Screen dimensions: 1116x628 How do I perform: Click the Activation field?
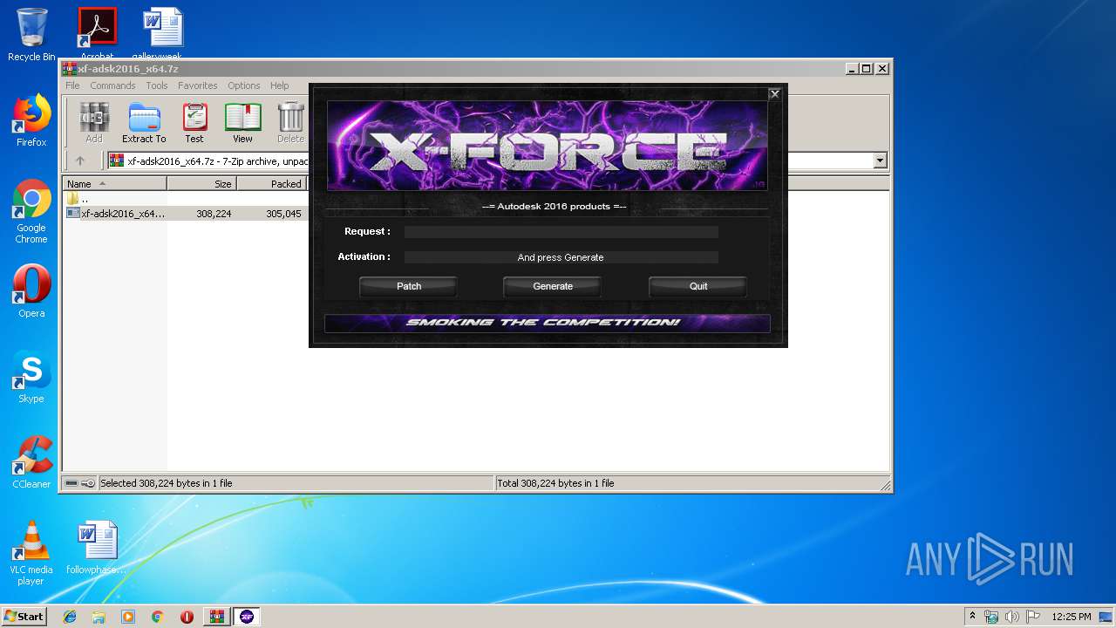(x=561, y=257)
